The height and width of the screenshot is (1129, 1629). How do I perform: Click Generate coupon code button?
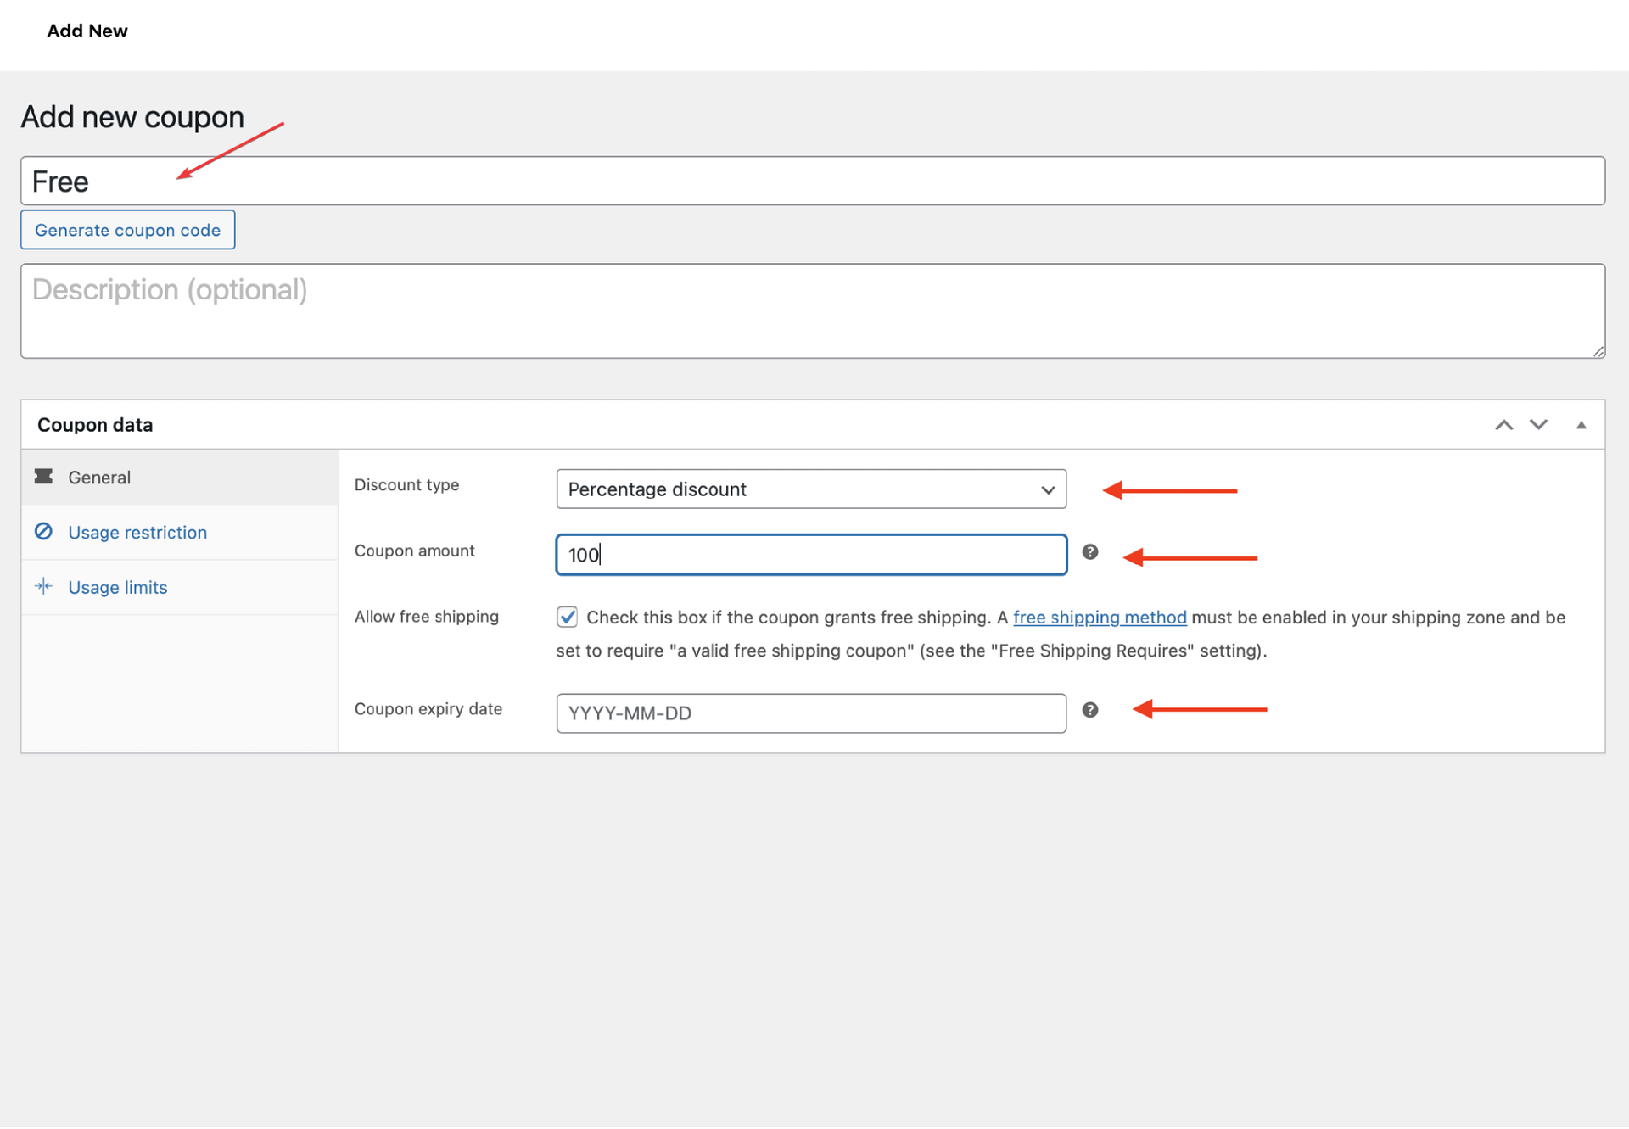pyautogui.click(x=127, y=230)
